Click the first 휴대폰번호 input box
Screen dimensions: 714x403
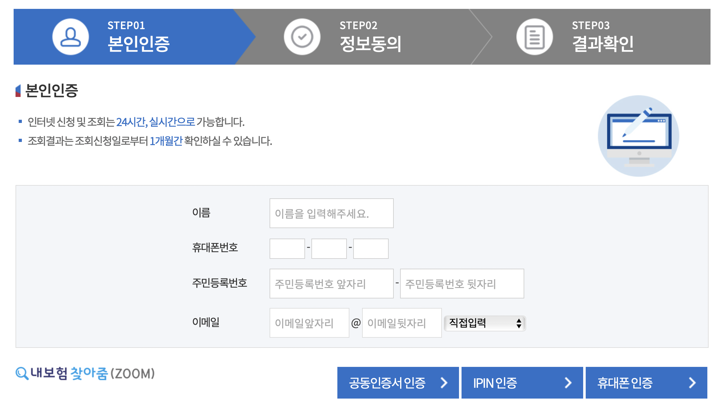287,249
